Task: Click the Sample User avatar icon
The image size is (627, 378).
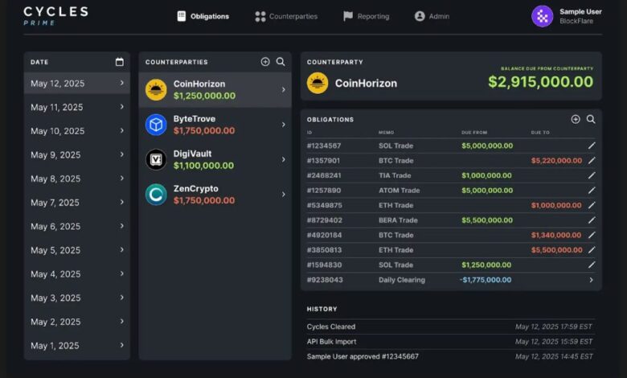Action: tap(543, 16)
